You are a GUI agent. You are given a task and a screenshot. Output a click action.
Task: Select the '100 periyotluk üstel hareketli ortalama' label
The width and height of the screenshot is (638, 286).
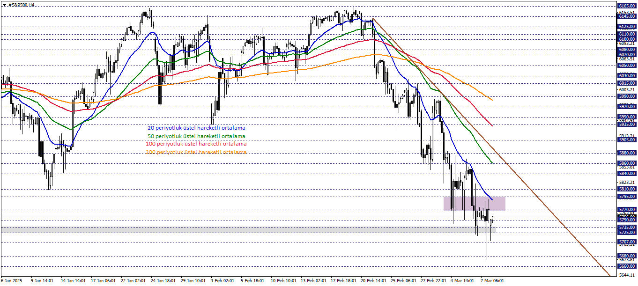coord(196,144)
